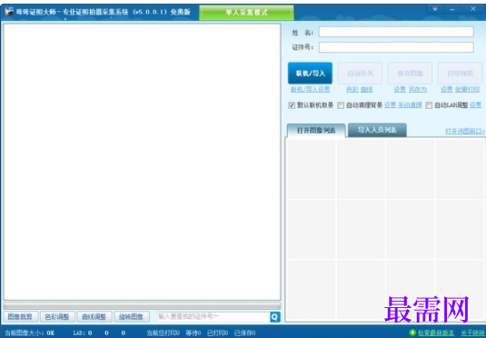This screenshot has height=338, width=486.
Task: Click the 保存图像 button
Action: 410,74
